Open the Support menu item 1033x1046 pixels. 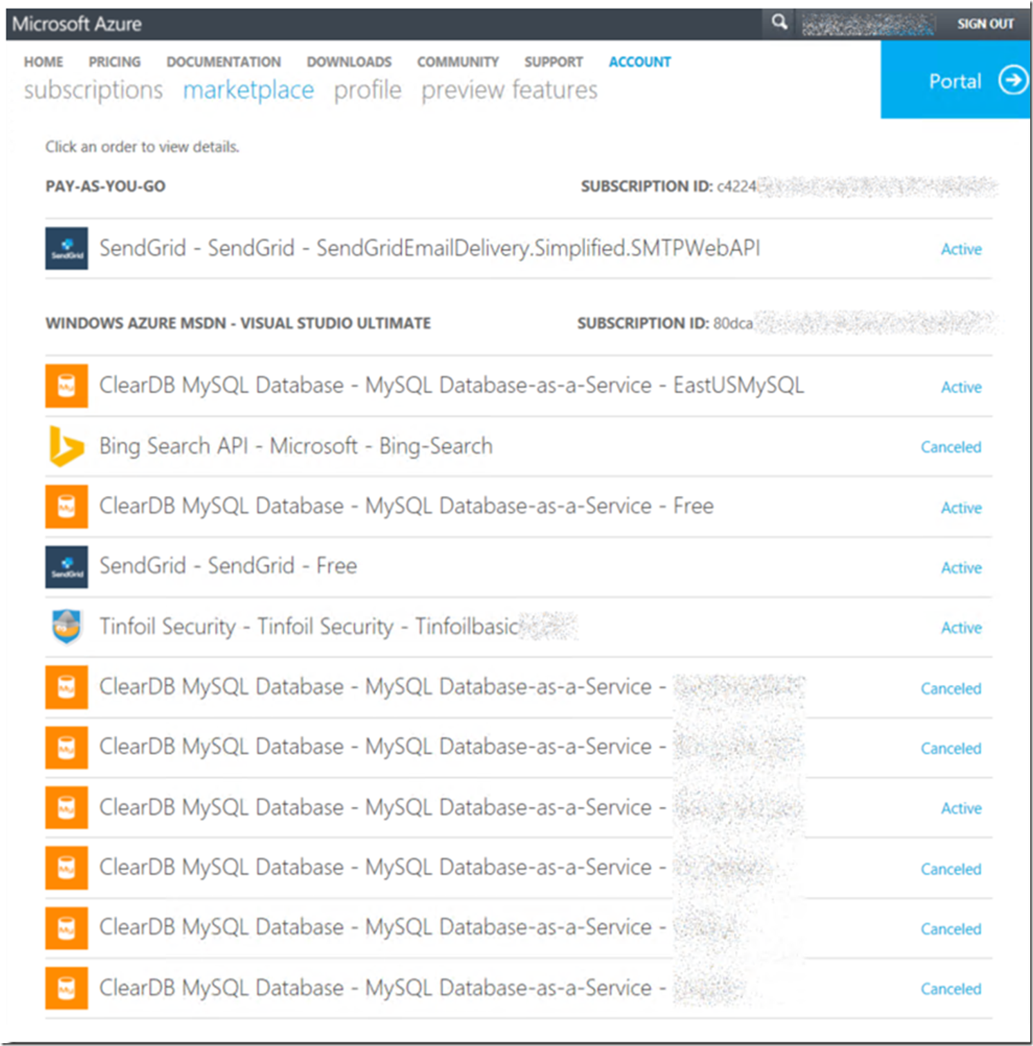[x=553, y=62]
